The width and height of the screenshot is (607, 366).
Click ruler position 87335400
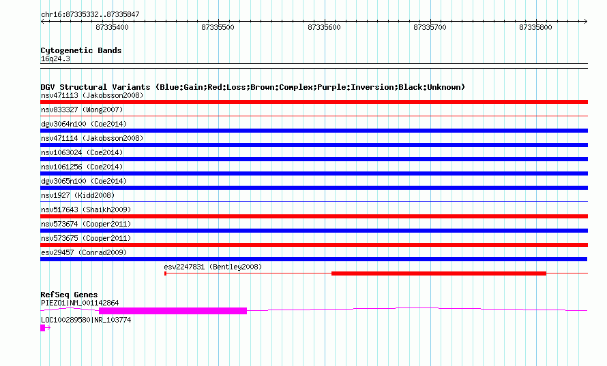[x=113, y=27]
